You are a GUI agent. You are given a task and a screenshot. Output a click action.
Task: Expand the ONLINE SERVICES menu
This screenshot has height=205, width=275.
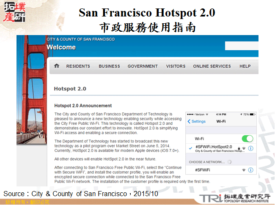tap(212, 66)
